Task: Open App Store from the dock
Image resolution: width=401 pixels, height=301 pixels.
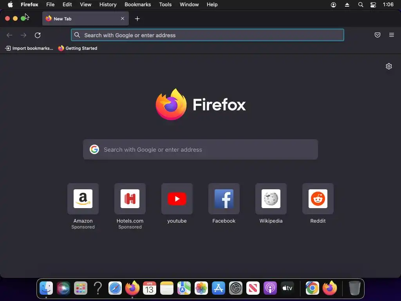Action: 219,288
